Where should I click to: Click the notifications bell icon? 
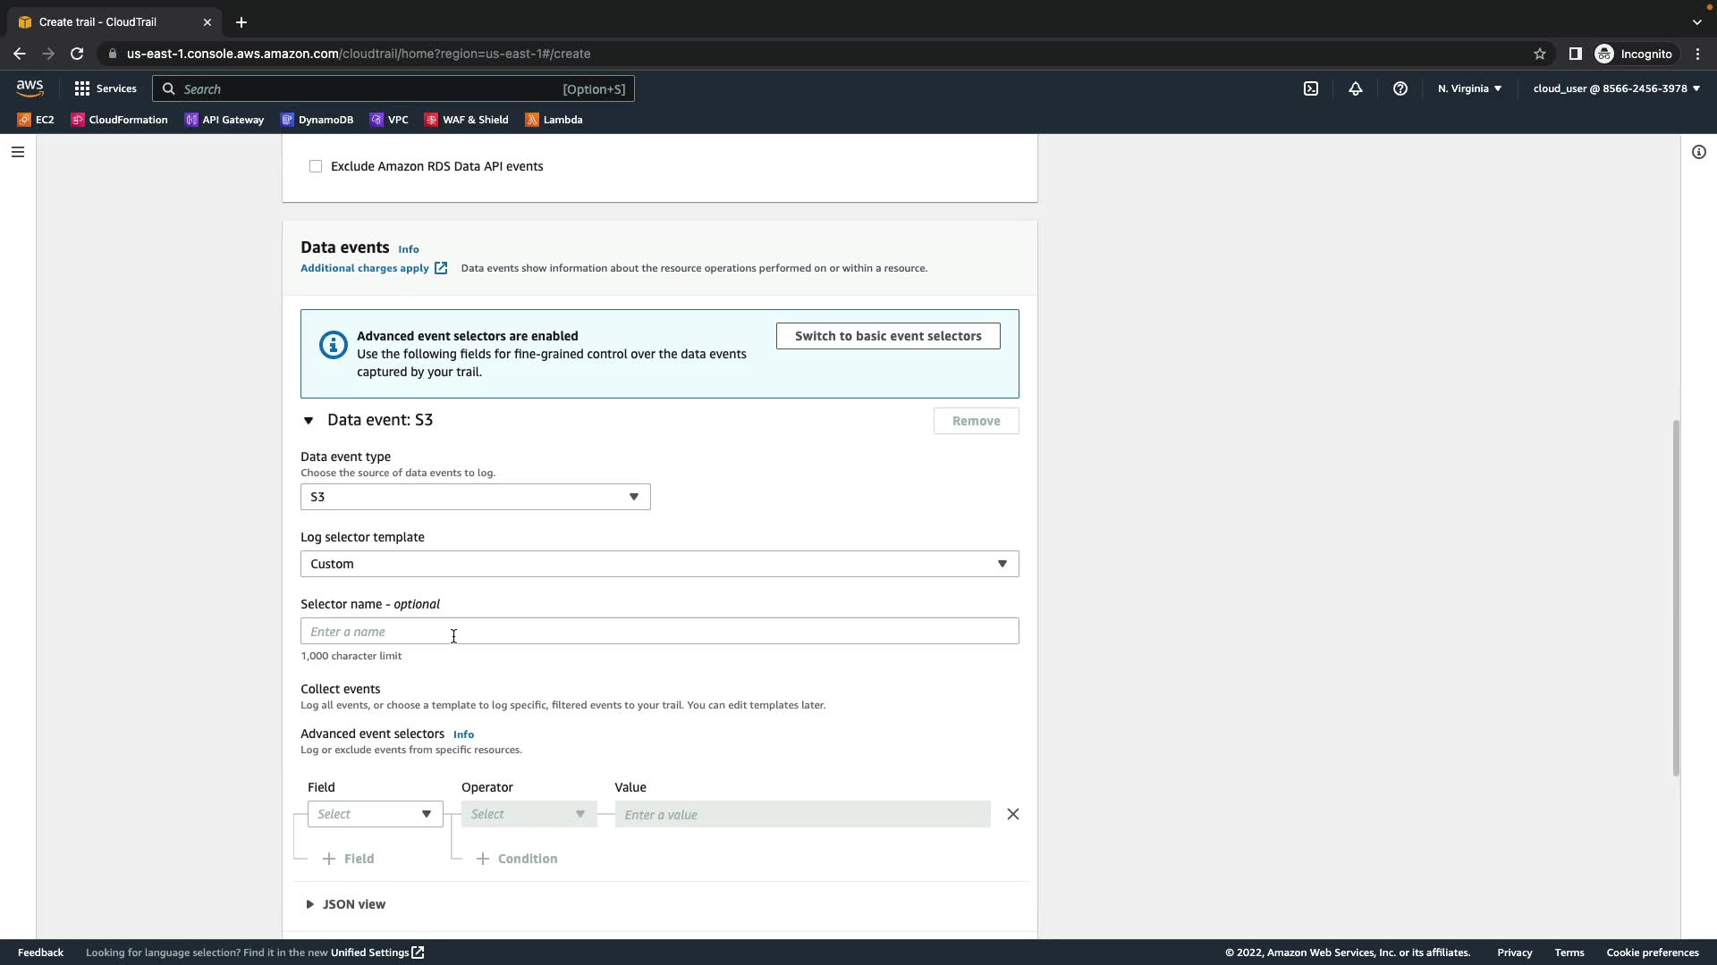point(1356,88)
